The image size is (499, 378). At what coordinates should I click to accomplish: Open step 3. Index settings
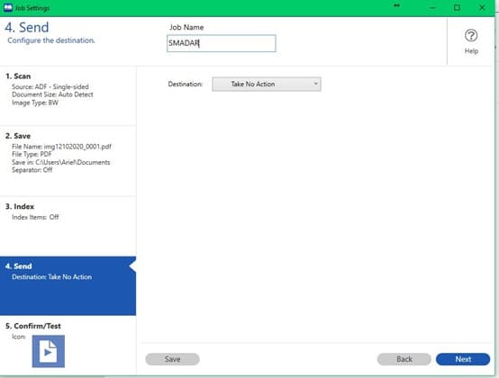68,227
